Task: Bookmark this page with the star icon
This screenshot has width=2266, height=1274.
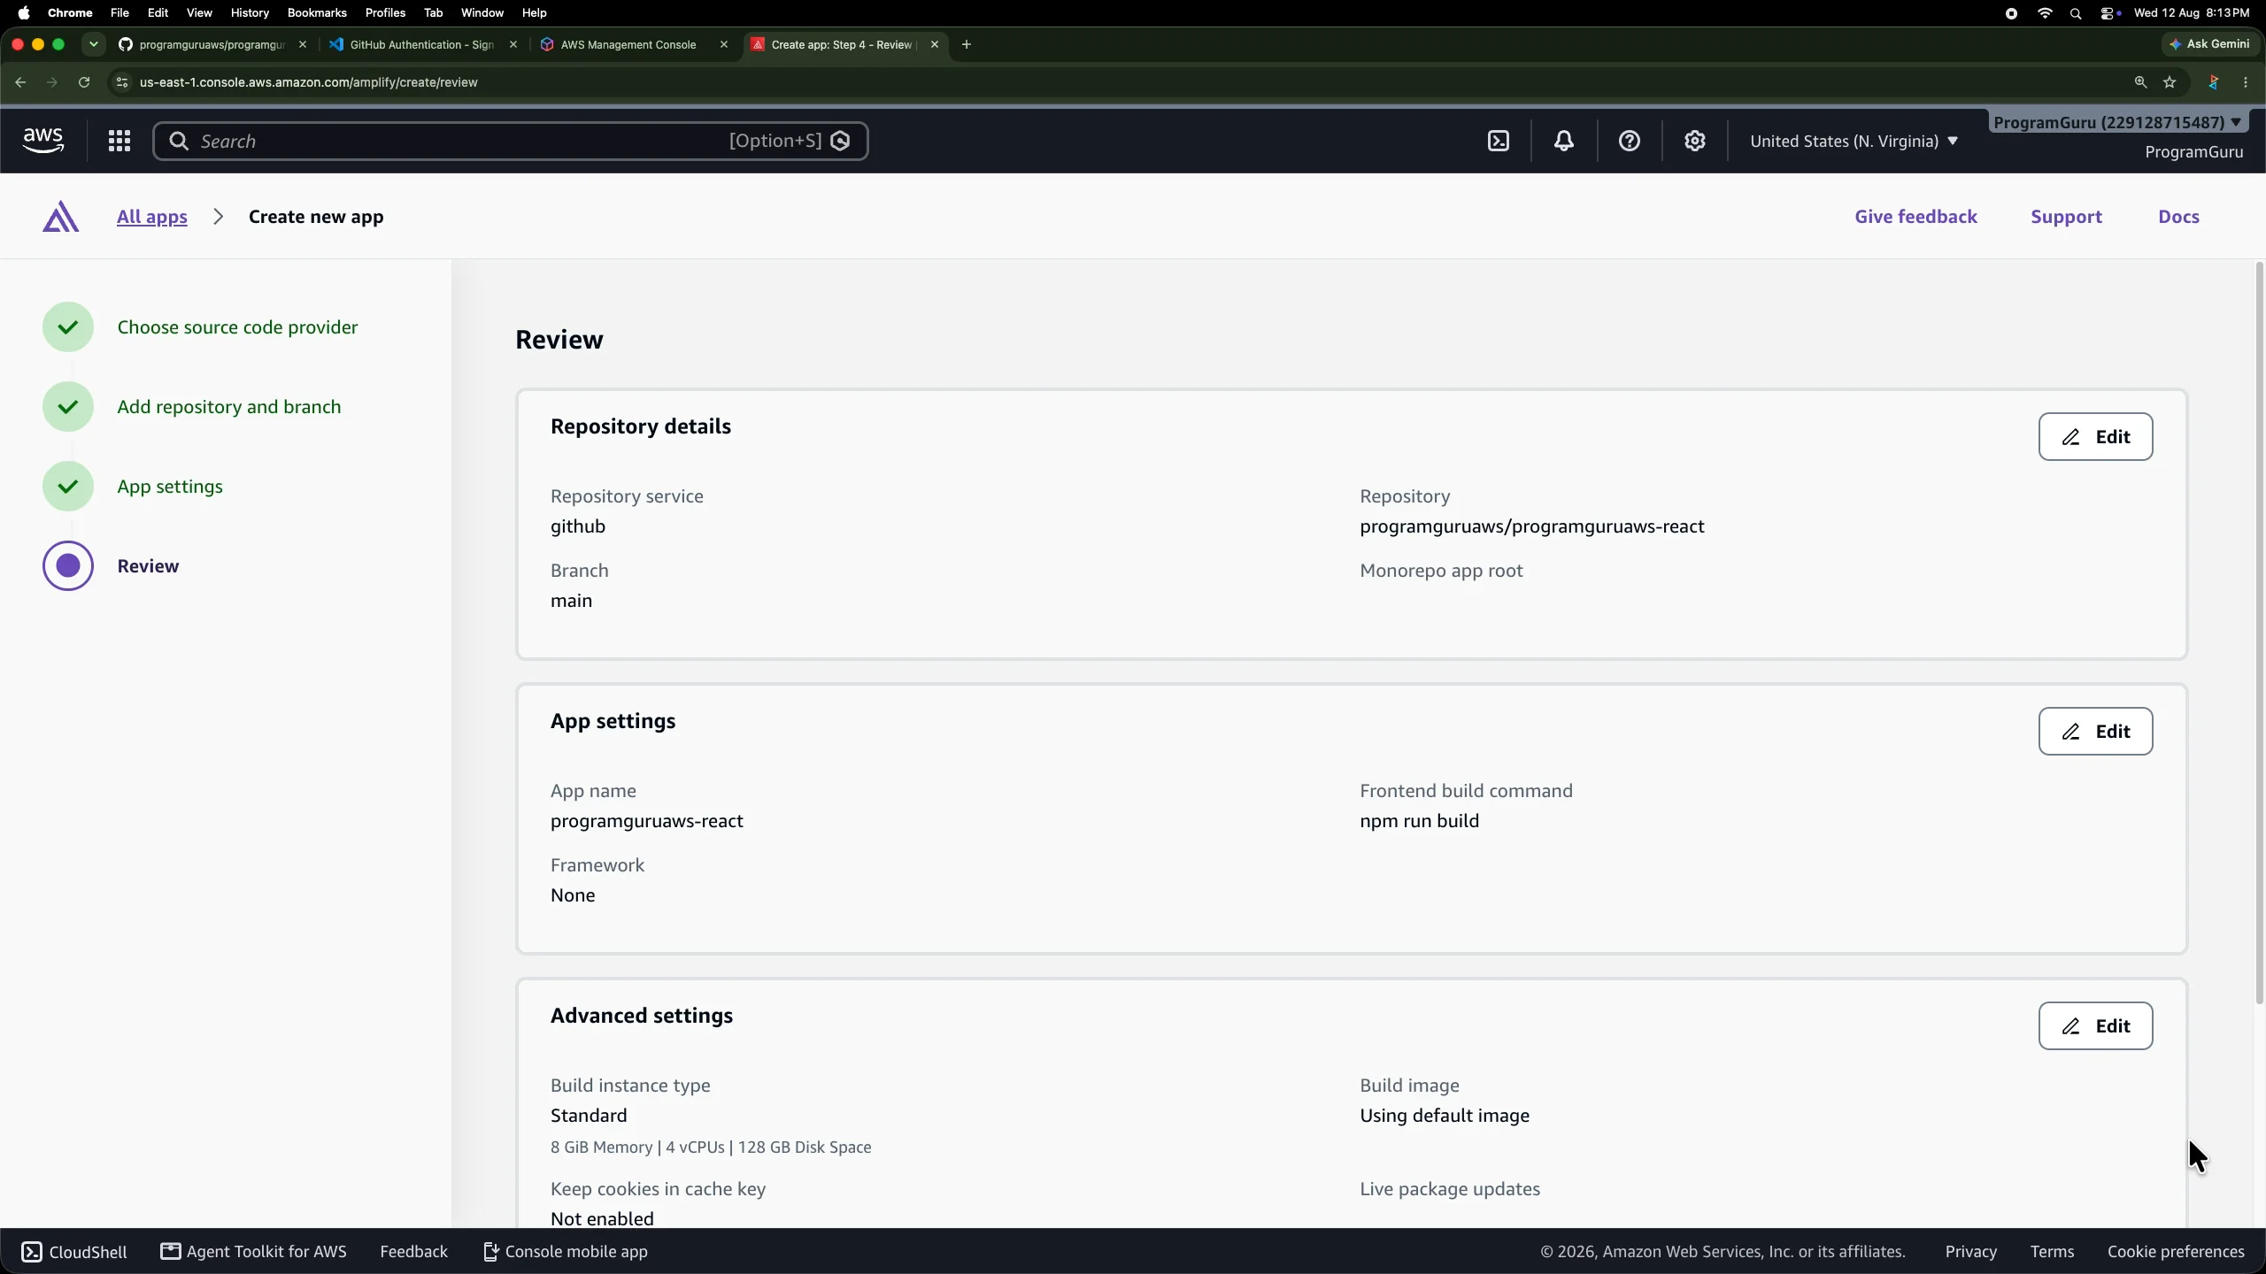Action: (x=2170, y=82)
